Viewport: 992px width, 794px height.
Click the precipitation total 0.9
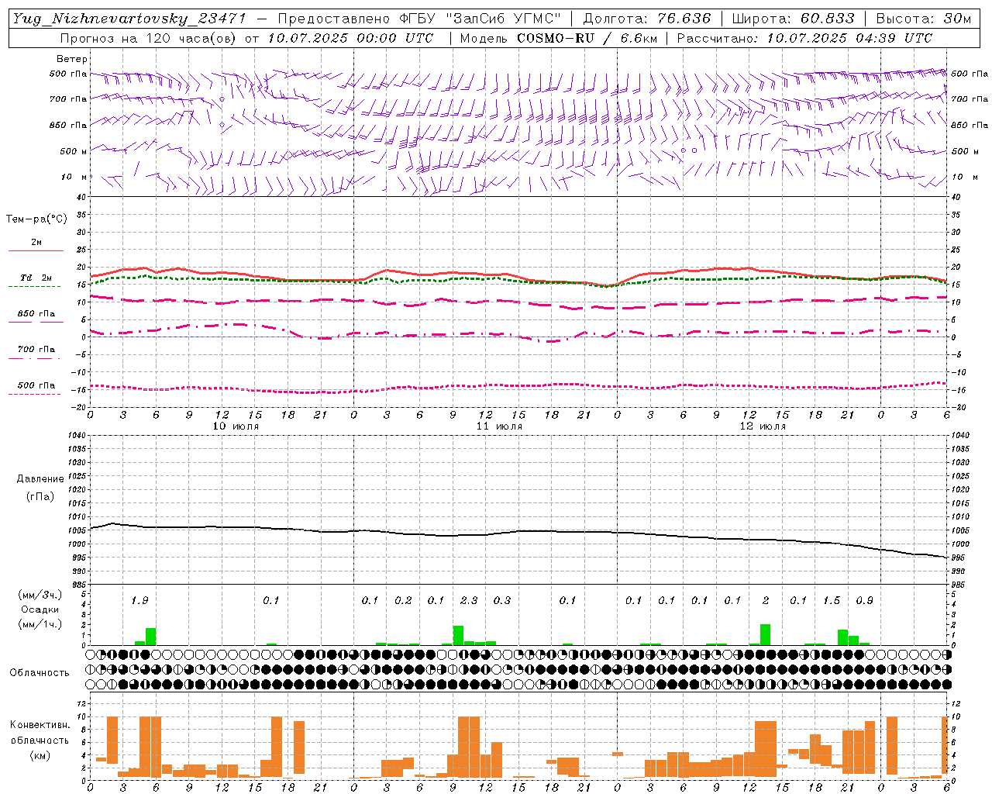865,600
